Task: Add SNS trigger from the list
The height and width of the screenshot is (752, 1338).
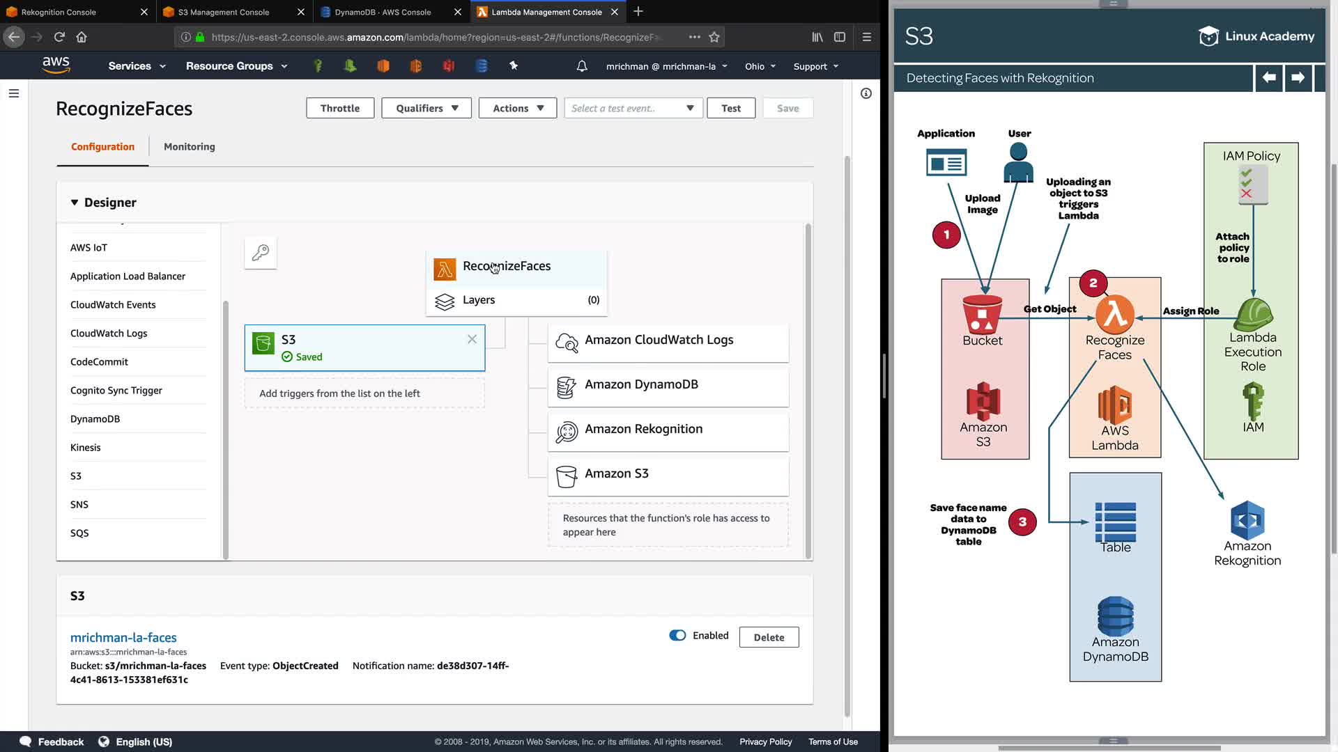Action: [79, 504]
